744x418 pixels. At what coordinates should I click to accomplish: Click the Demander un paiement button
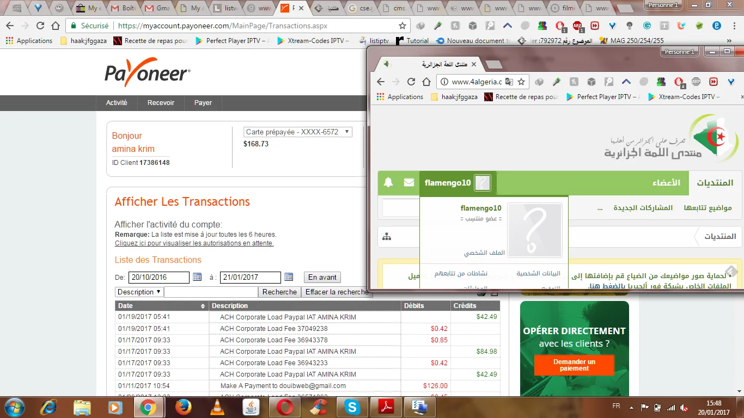click(x=574, y=365)
